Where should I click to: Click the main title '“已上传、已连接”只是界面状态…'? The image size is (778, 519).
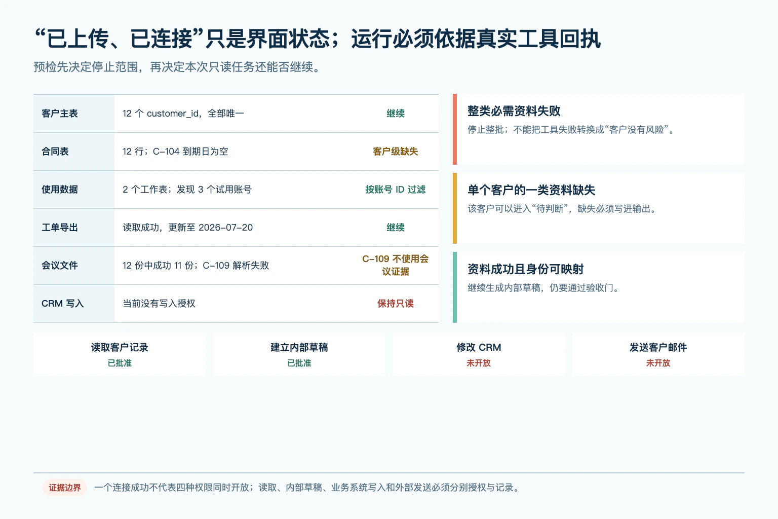318,39
